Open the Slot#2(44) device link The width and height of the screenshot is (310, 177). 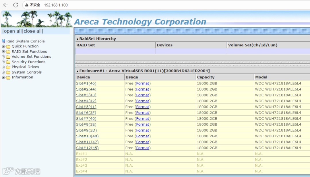(86, 89)
